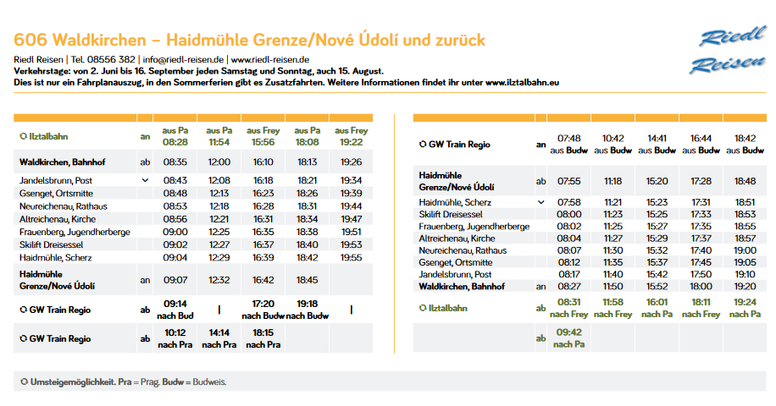The width and height of the screenshot is (776, 406).
Task: Click the 'aus Frey 15:56' Ilztalbahn arrival
Action: coord(263,136)
